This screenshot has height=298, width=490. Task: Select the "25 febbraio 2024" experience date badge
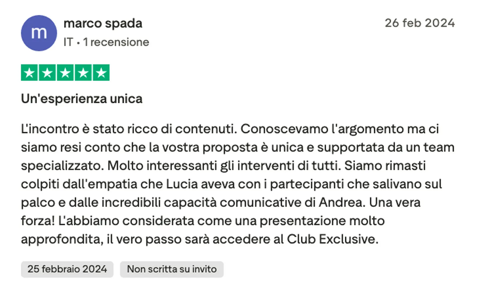click(x=67, y=269)
